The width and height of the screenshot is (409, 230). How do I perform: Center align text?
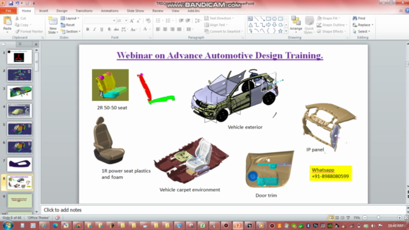pos(165,29)
